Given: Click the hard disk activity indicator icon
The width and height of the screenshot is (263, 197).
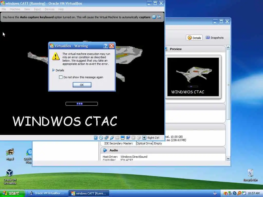Looking at the screenshot, I should coord(96,138).
